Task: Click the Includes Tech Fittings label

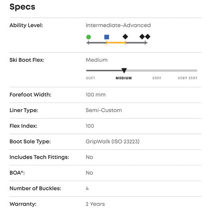Action: [39, 157]
